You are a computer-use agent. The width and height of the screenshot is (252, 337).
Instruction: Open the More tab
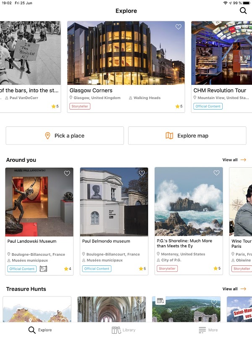(208, 330)
